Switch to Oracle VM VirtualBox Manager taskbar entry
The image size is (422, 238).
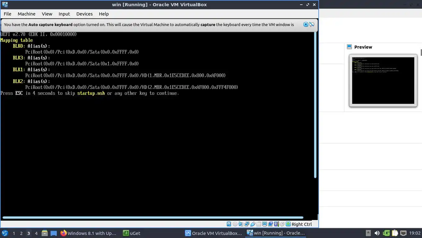pos(213,233)
